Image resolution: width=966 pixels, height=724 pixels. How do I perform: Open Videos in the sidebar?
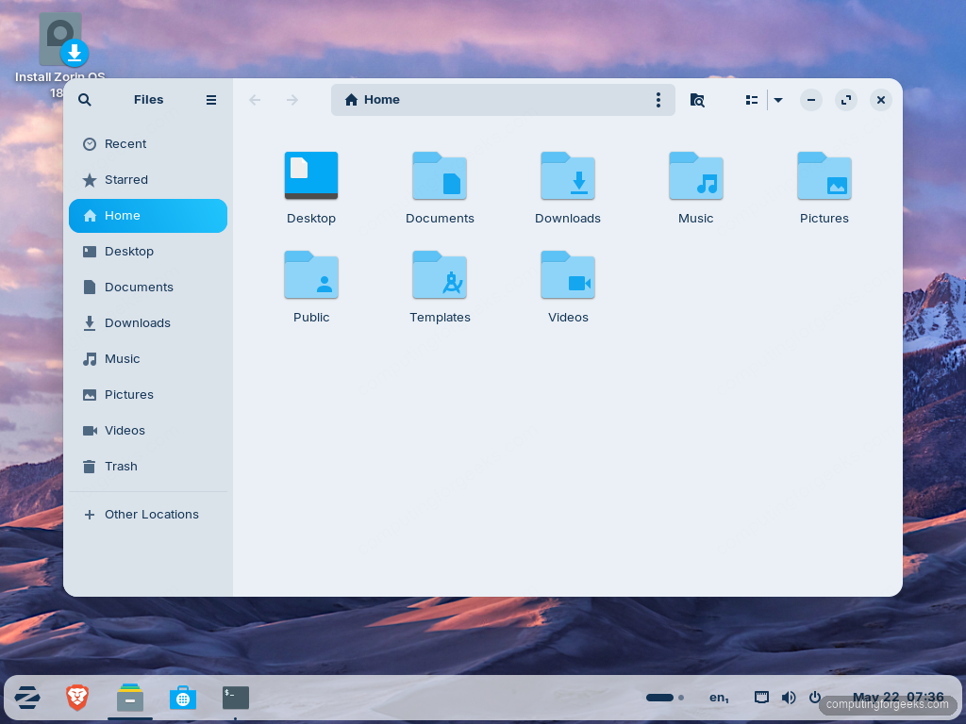148,430
